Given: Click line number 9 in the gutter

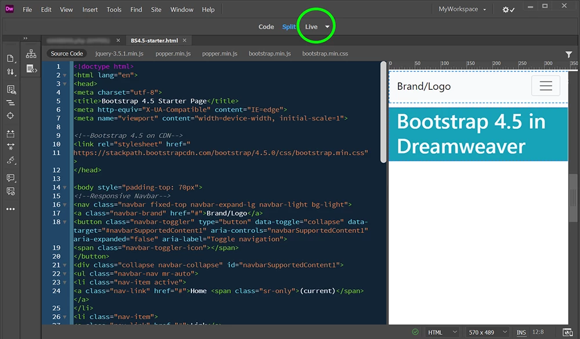Looking at the screenshot, I should click(59, 136).
